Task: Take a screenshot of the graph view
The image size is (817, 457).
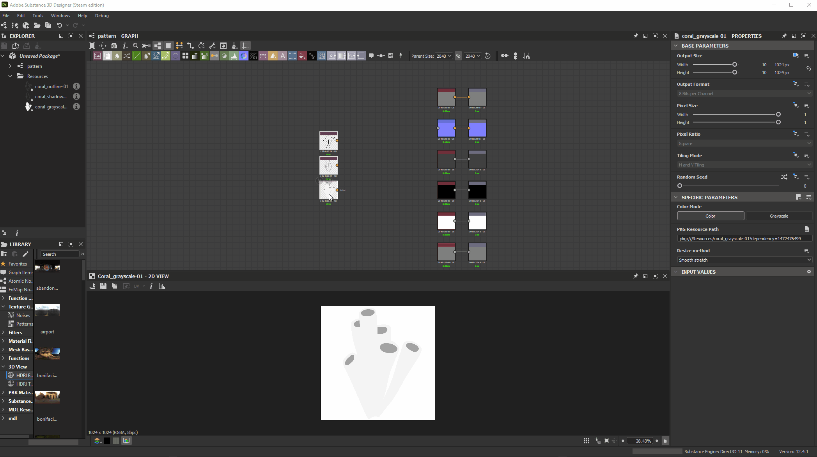Action: coord(114,46)
